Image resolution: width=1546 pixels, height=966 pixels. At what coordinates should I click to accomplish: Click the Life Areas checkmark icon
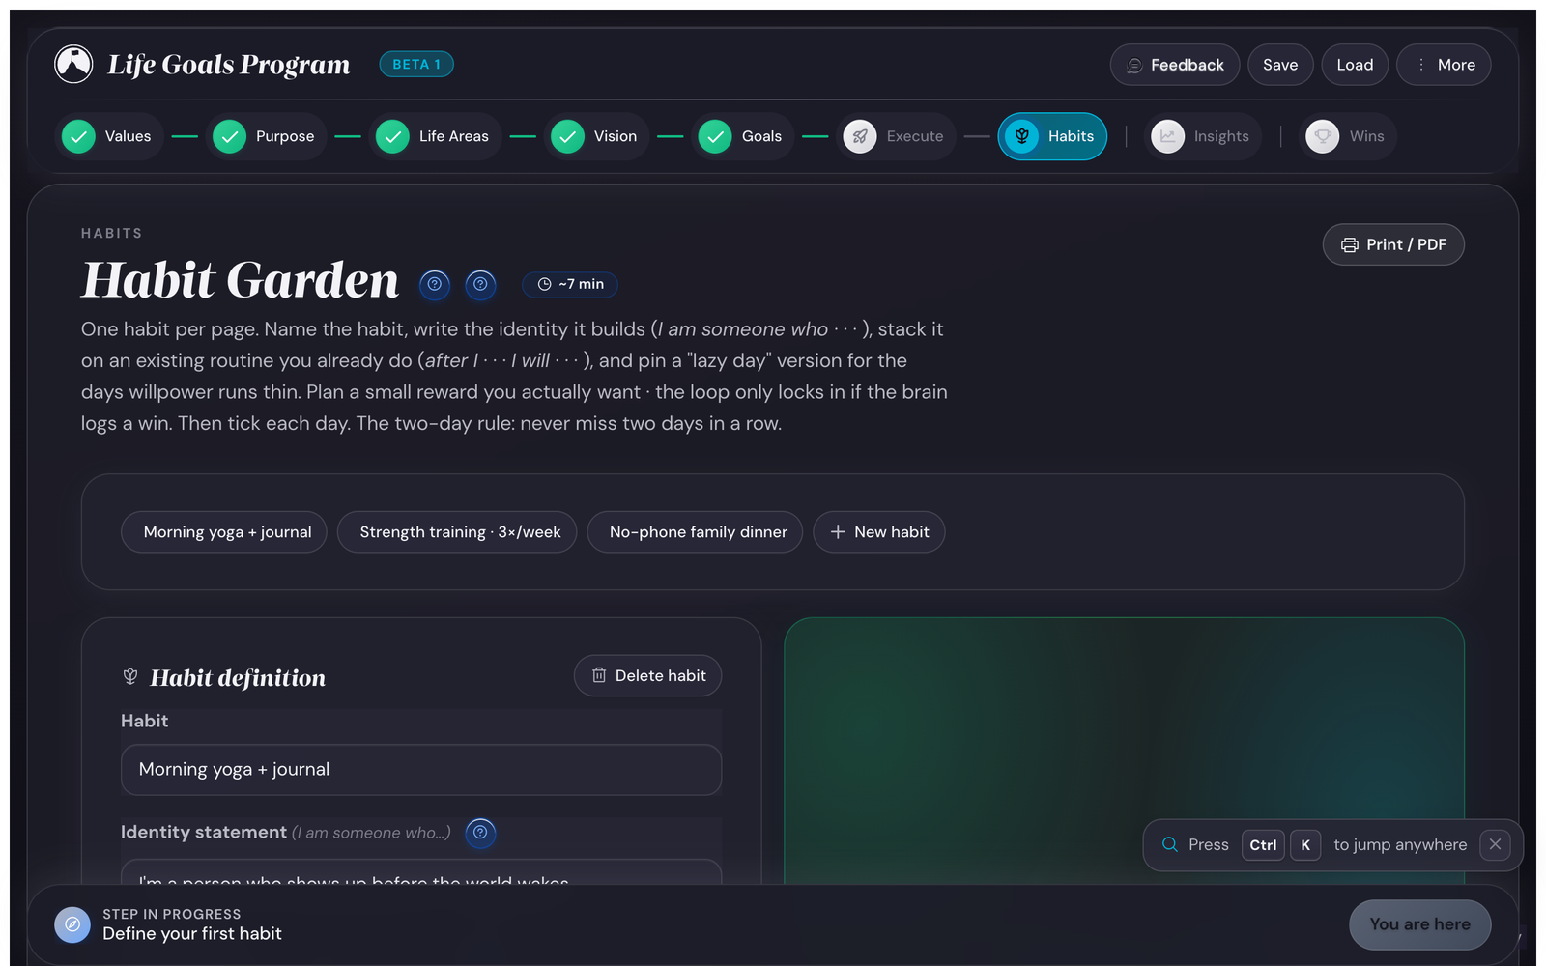coord(392,136)
